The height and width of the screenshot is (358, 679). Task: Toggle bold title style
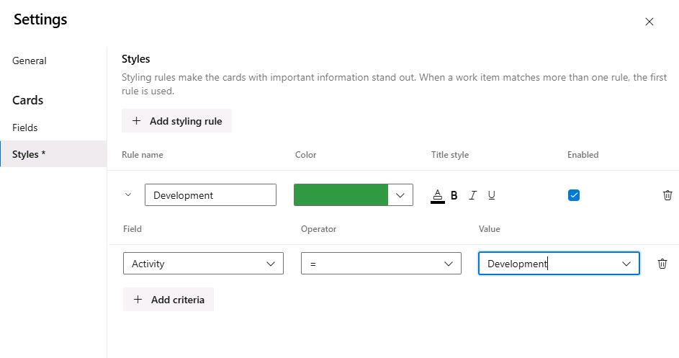454,195
